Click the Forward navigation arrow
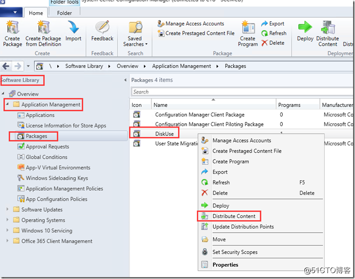 coord(17,66)
